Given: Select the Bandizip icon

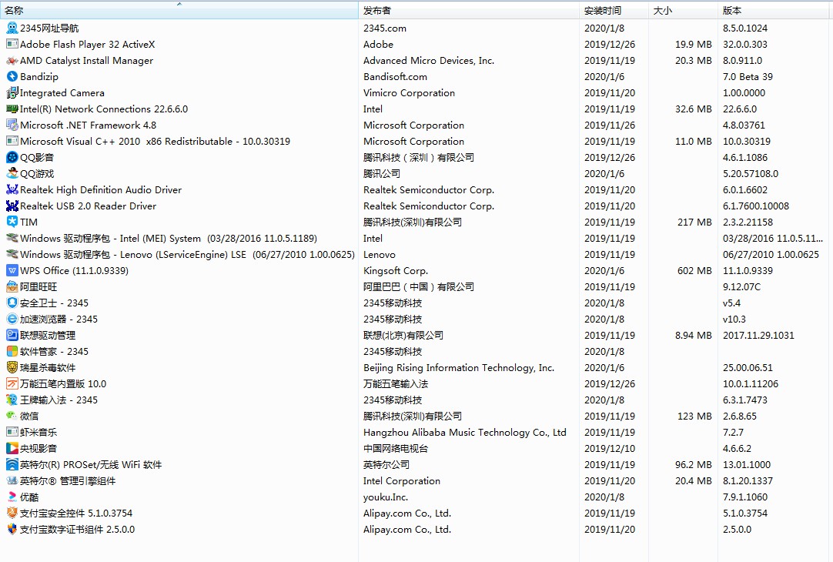Looking at the screenshot, I should (12, 76).
